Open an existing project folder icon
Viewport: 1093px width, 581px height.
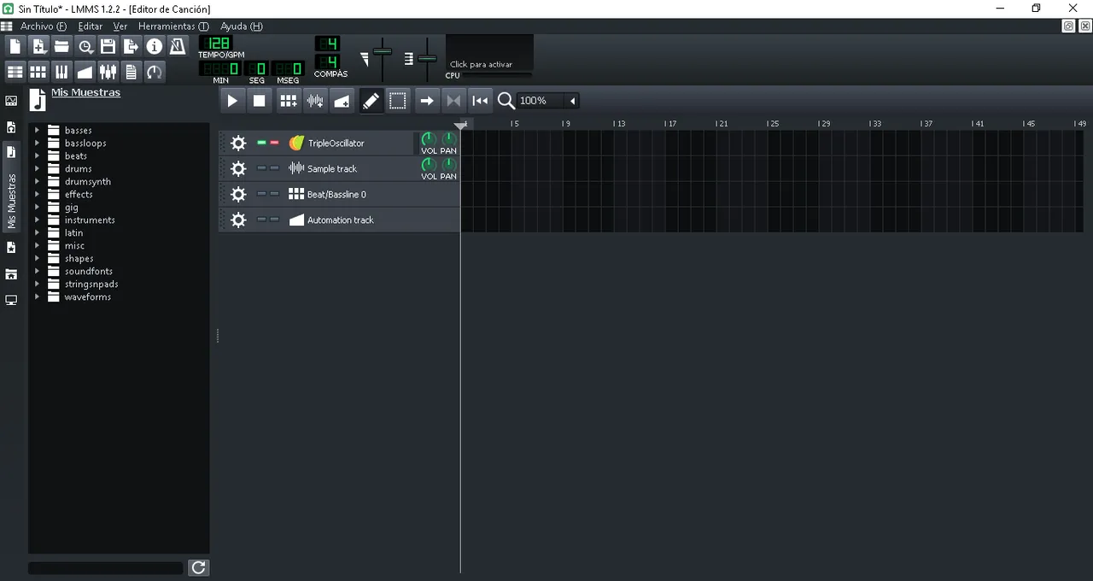pyautogui.click(x=61, y=46)
